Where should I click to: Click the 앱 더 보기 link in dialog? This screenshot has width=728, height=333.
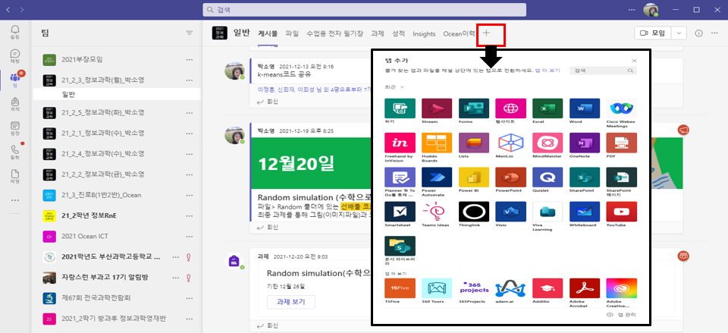548,71
